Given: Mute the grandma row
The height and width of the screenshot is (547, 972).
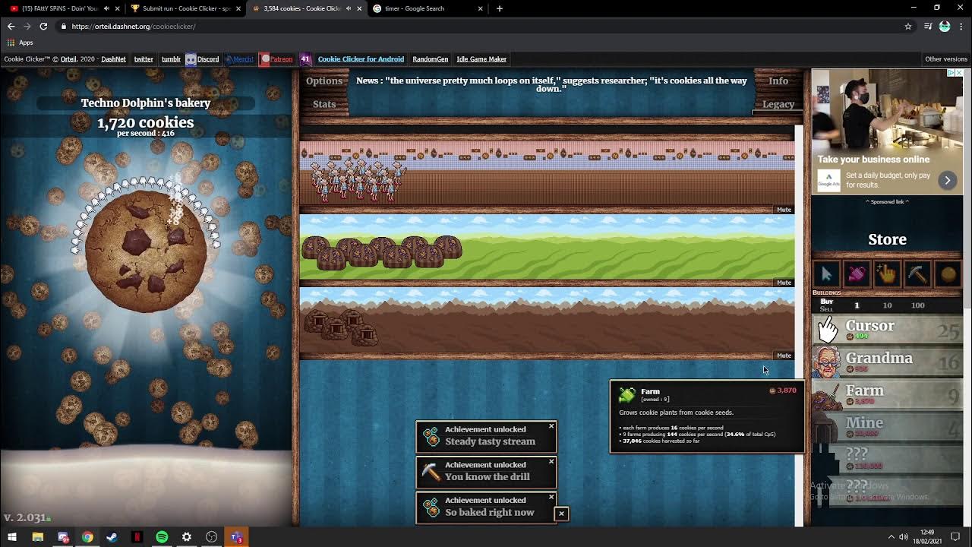Looking at the screenshot, I should point(784,210).
